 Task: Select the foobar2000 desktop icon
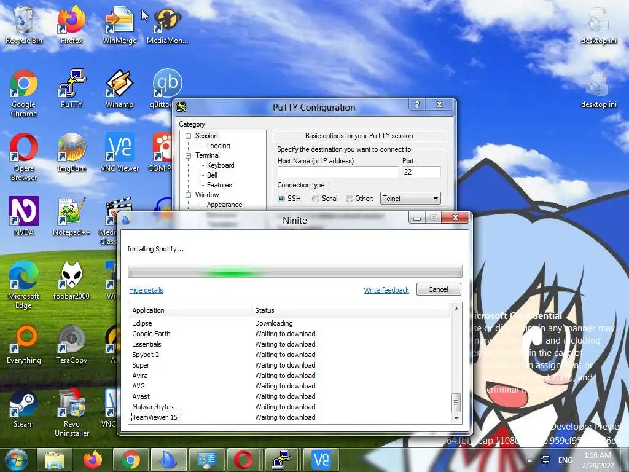coord(71,280)
